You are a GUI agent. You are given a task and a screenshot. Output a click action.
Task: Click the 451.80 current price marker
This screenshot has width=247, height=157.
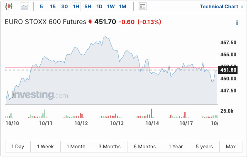228,70
